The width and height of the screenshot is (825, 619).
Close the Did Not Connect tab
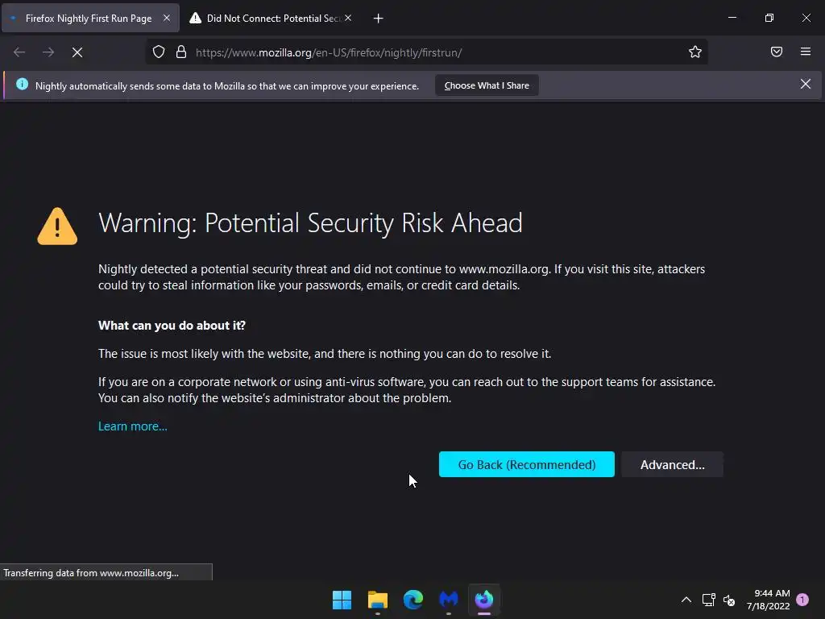(348, 18)
